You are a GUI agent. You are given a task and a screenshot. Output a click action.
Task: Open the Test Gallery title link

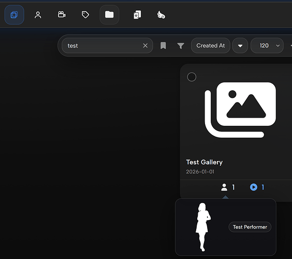[205, 162]
